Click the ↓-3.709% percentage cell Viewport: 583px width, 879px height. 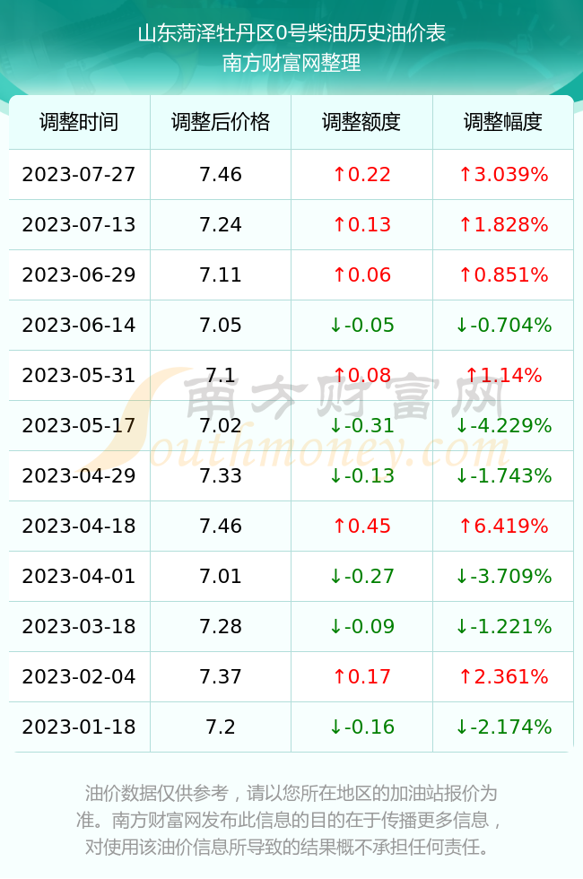click(503, 576)
